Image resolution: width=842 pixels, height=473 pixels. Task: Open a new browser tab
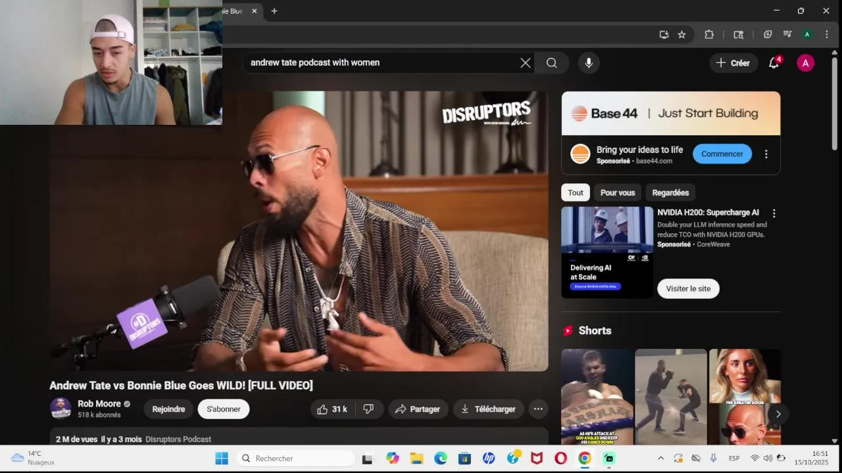[274, 11]
